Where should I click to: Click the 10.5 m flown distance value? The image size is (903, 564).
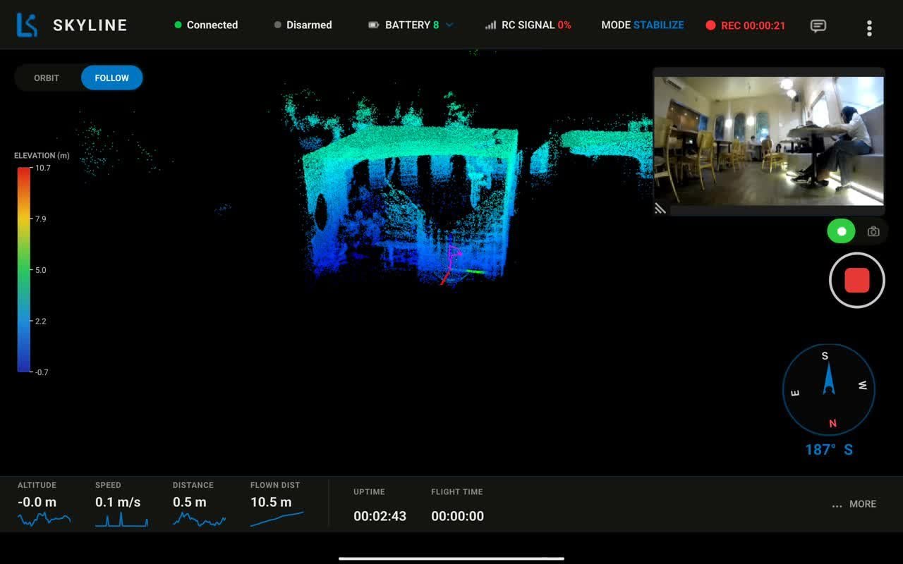(x=271, y=502)
